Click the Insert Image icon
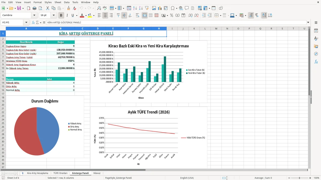Viewport: 321px width, 180px height. [x=154, y=8]
